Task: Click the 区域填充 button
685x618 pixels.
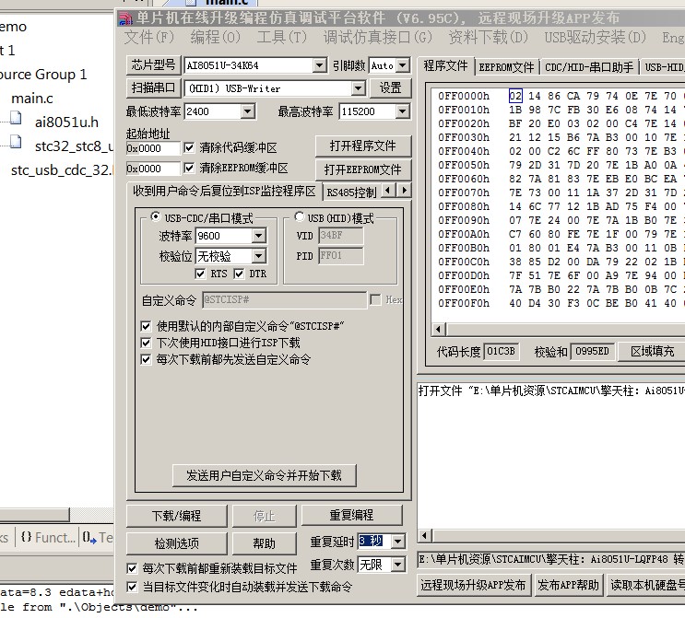Action: pyautogui.click(x=652, y=351)
